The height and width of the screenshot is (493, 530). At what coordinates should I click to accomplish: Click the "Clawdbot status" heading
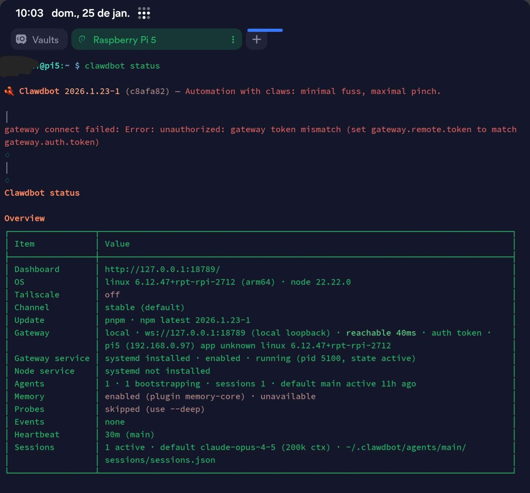42,193
